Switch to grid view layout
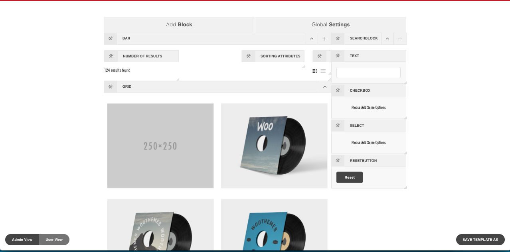This screenshot has height=252, width=510. pyautogui.click(x=314, y=71)
